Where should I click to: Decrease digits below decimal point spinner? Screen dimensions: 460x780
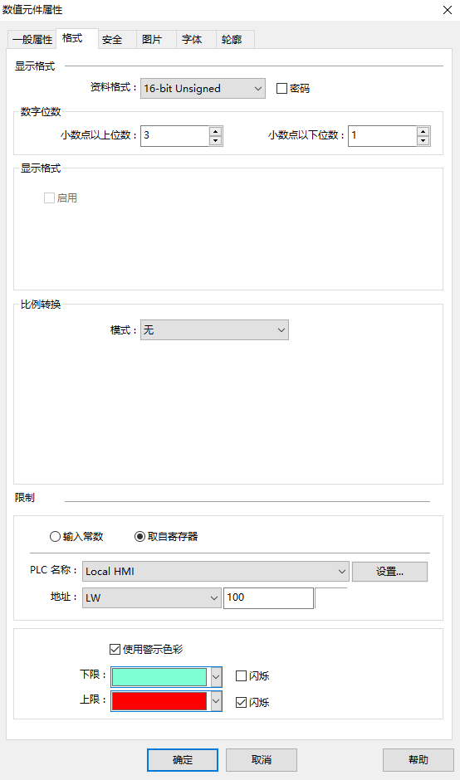pyautogui.click(x=423, y=141)
